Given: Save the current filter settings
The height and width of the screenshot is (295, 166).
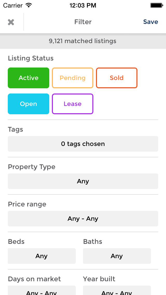Looking at the screenshot, I should pos(150,22).
